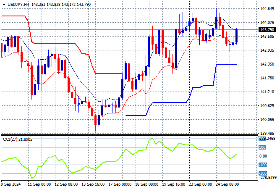Select the OHLC values 143.252 143.828 143.172 143.790
Screen dimensions: 277x189
tap(61, 5)
